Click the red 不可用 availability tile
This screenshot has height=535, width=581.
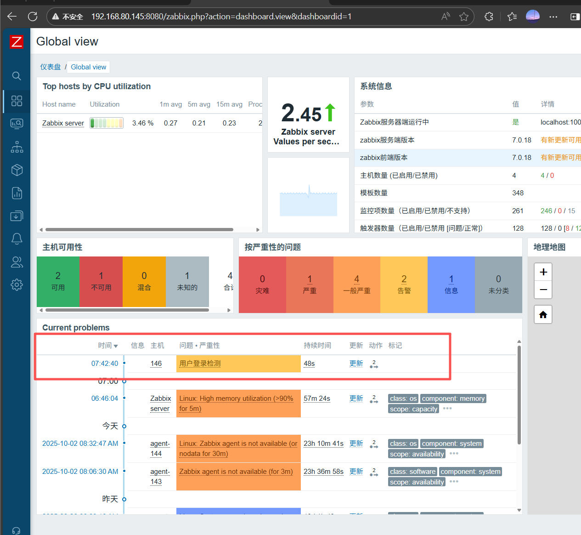point(101,281)
